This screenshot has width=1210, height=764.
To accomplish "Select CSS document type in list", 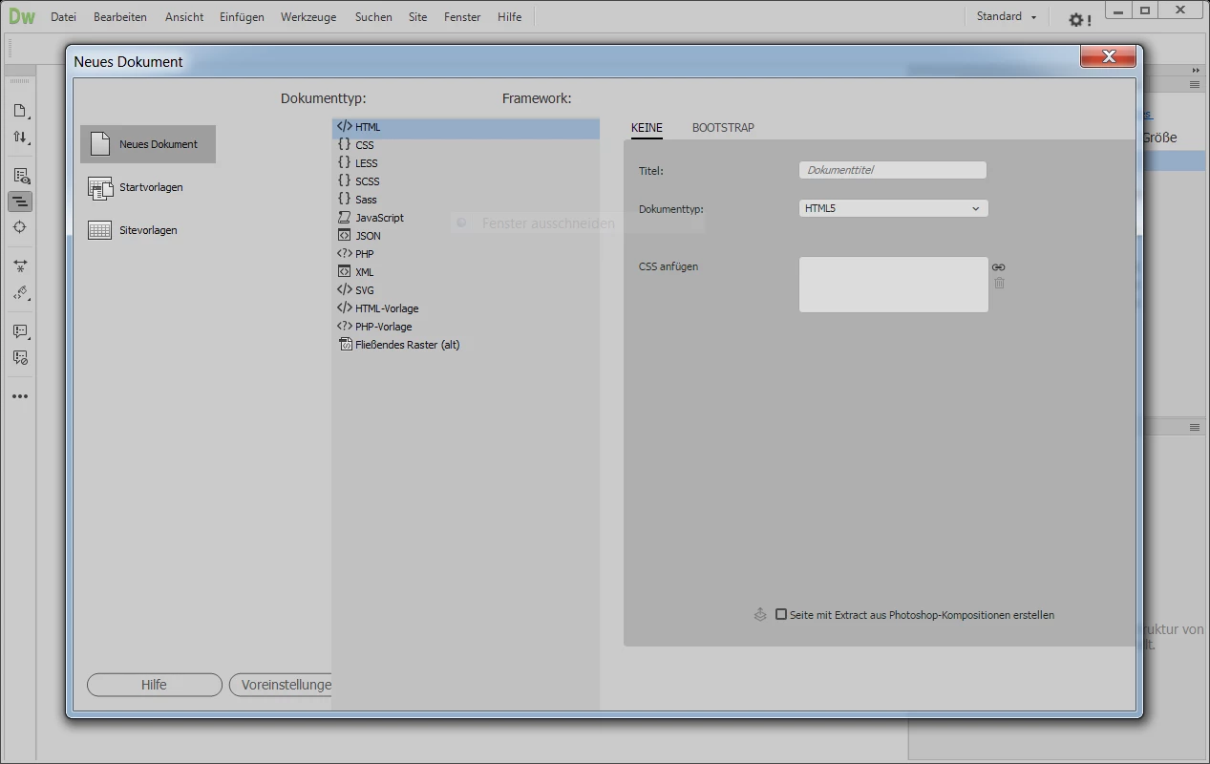I will click(466, 145).
